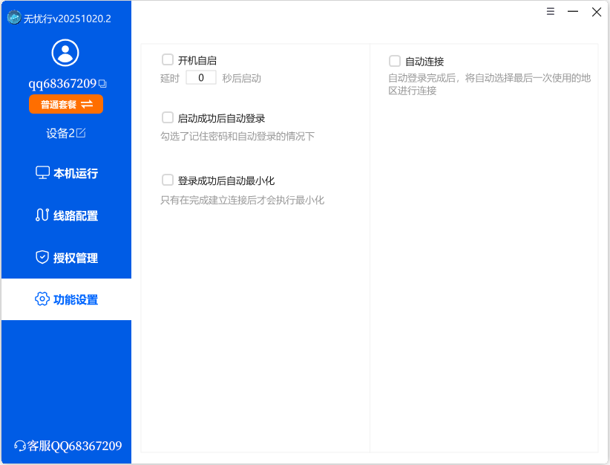Check 登录成功后自动最小化
610x465 pixels.
pos(168,180)
